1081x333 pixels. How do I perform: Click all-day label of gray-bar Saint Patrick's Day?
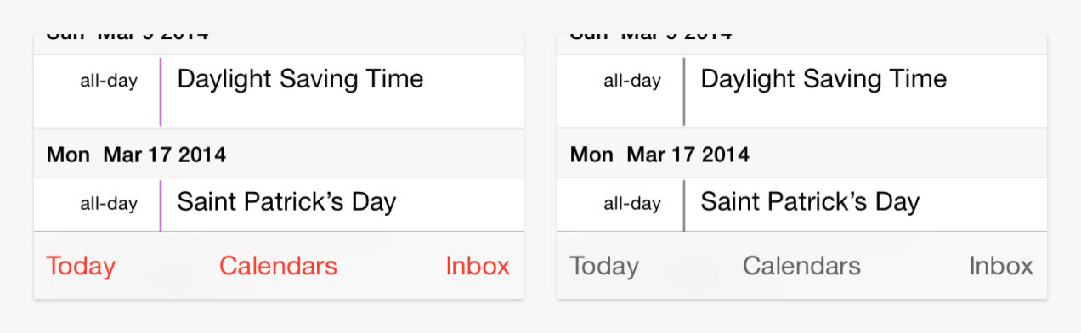(632, 204)
